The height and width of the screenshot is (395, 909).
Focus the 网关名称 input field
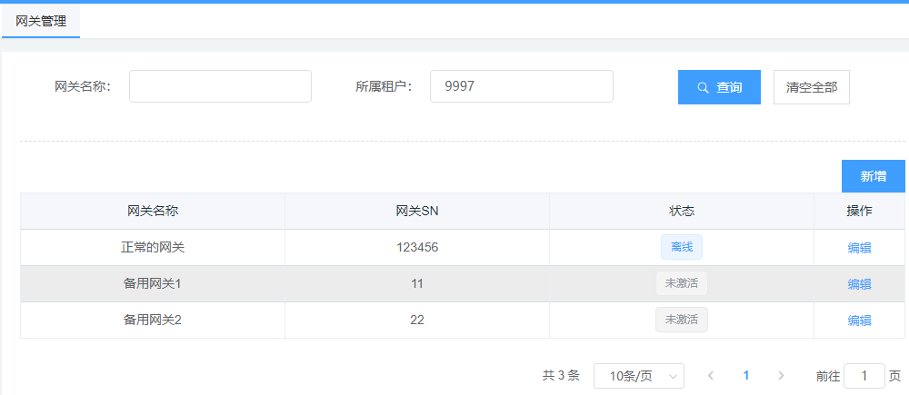click(x=220, y=87)
